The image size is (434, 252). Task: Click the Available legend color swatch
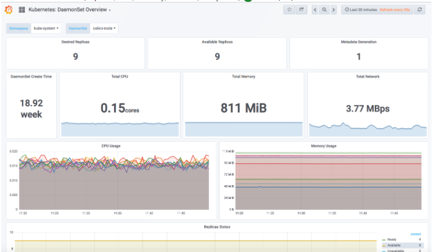click(x=384, y=246)
